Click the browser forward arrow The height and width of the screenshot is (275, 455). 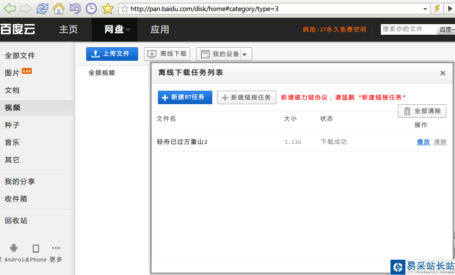pos(26,8)
